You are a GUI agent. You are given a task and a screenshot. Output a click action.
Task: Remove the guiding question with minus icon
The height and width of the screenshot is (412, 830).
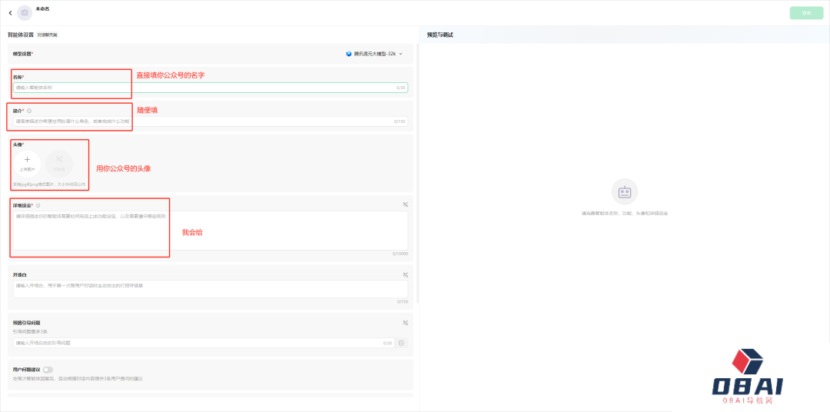pyautogui.click(x=401, y=343)
